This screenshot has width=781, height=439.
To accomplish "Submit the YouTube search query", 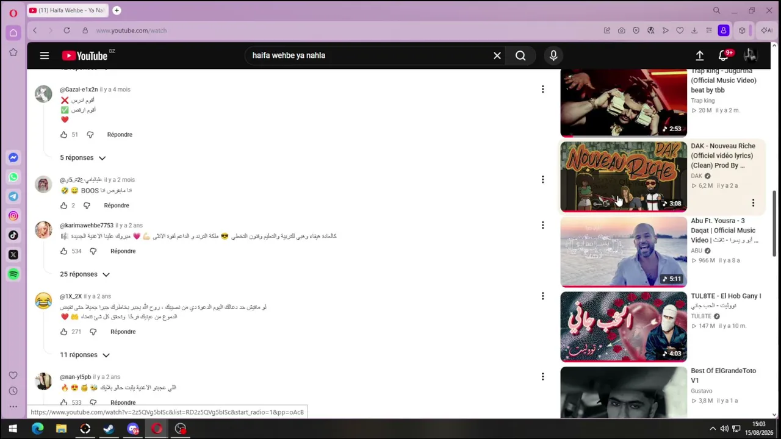I will [520, 55].
